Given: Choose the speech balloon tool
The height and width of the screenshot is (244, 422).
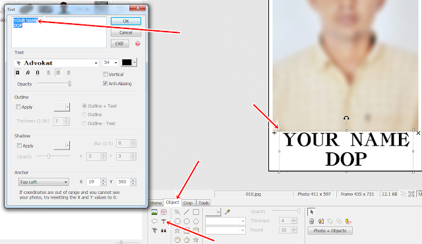Looking at the screenshot, I should coord(154,222).
